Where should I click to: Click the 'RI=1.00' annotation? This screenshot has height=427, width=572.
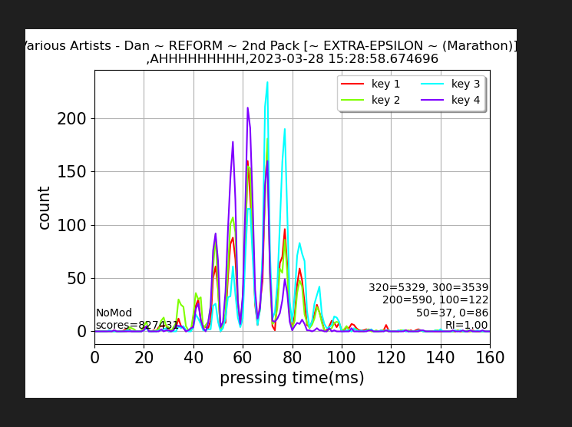pyautogui.click(x=466, y=325)
